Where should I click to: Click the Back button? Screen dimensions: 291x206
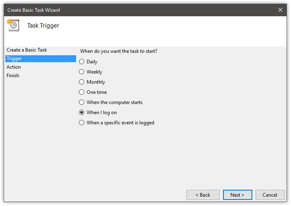203,195
